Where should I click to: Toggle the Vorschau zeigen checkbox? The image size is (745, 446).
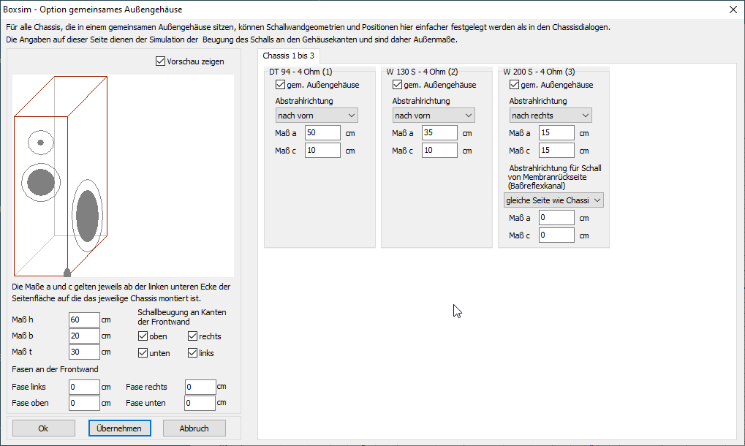161,61
